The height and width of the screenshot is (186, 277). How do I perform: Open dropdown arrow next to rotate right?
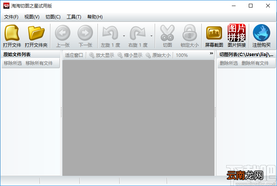pos(151,36)
